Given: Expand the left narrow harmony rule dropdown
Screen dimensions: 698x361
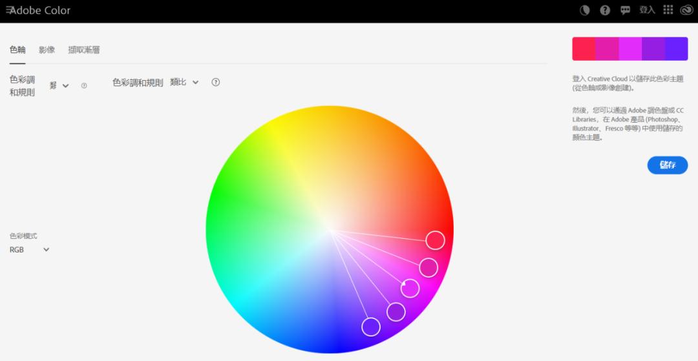Looking at the screenshot, I should click(59, 86).
